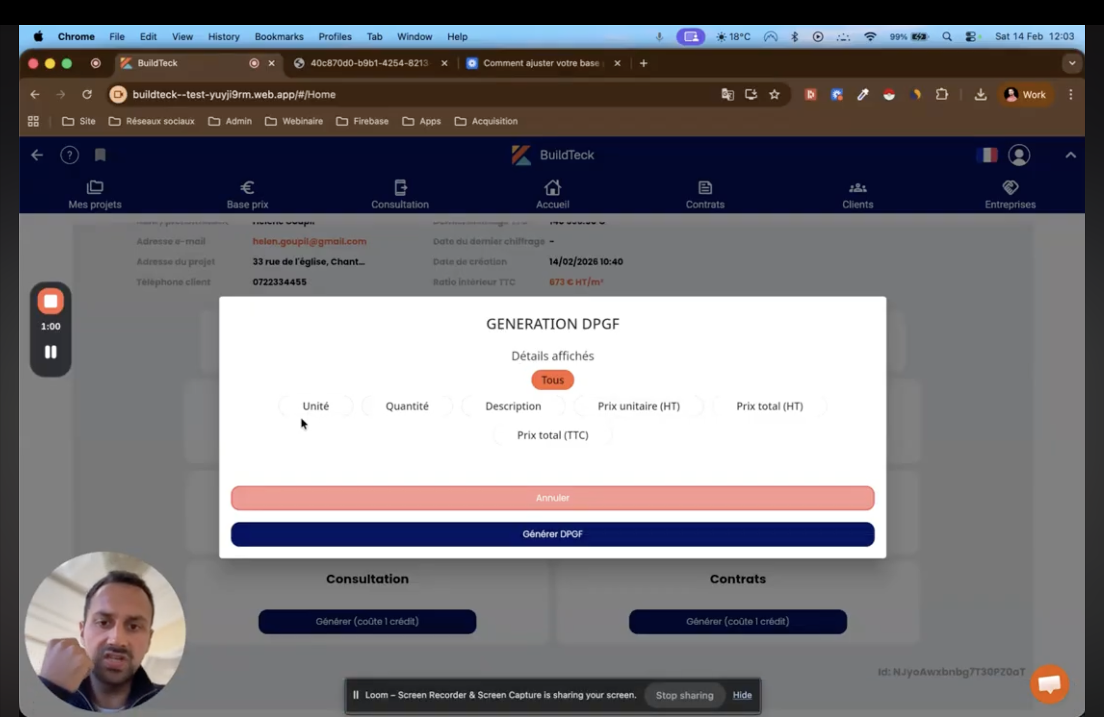Collapse the BuildTeck header with the chevron
This screenshot has width=1104, height=717.
point(1071,155)
